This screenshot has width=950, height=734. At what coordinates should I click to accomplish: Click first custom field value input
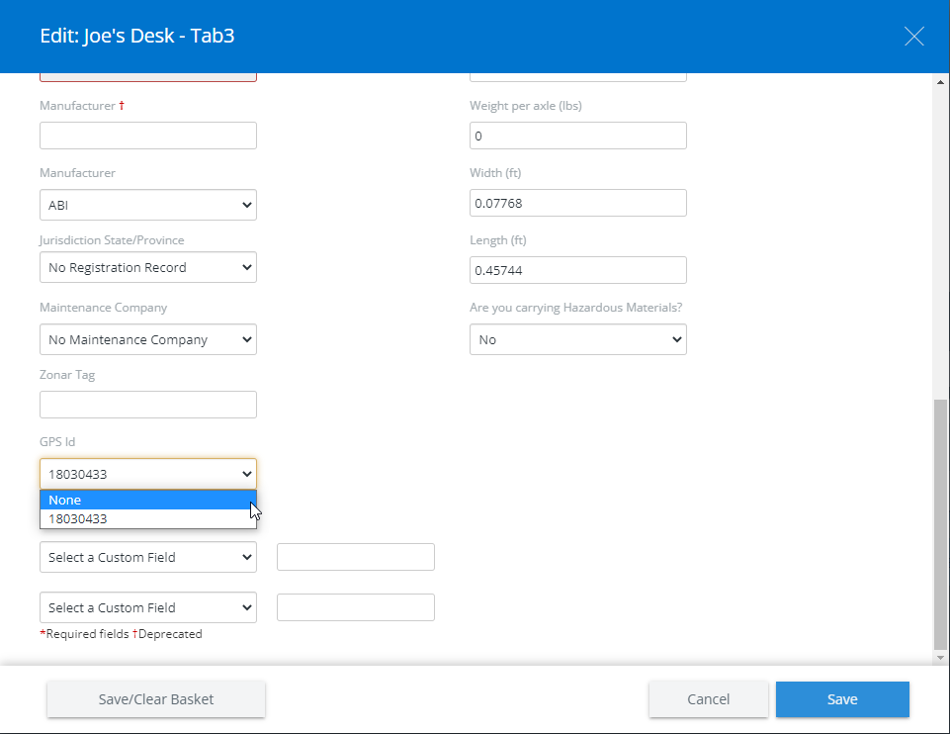356,557
